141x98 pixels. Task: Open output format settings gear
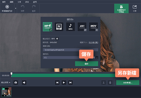57,39
